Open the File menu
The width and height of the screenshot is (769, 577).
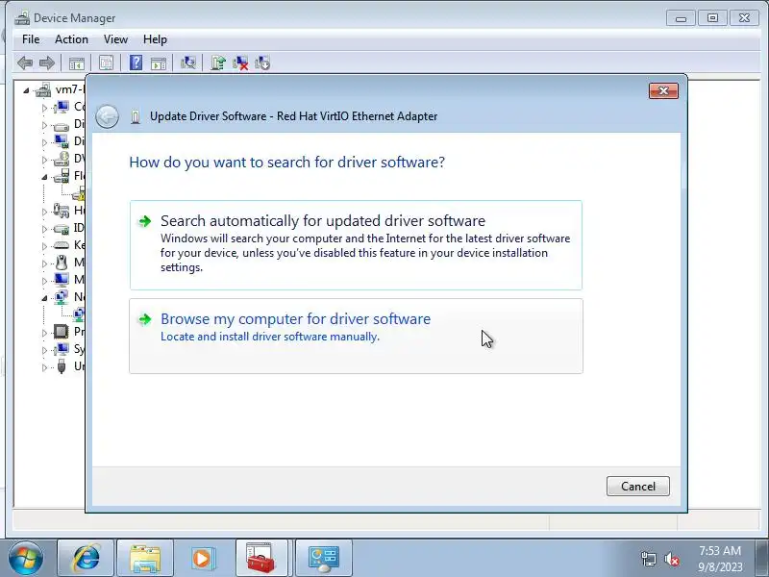[31, 39]
